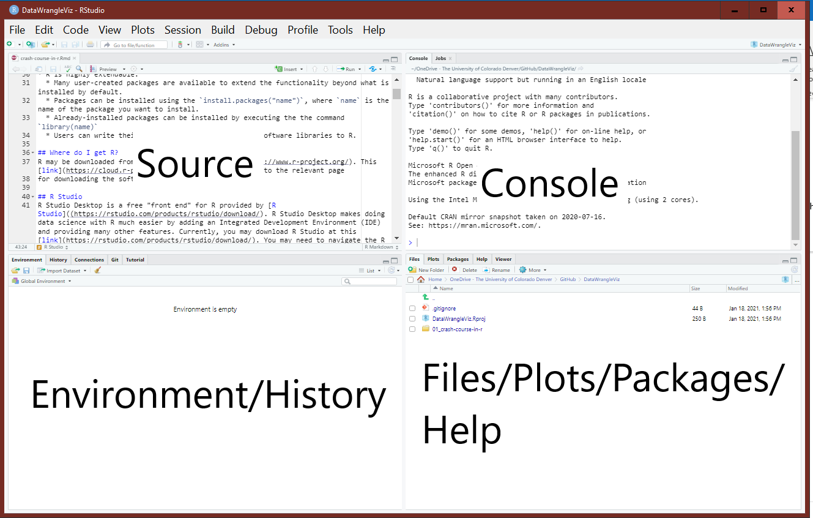Click the broom icon to clear the environment

click(97, 270)
